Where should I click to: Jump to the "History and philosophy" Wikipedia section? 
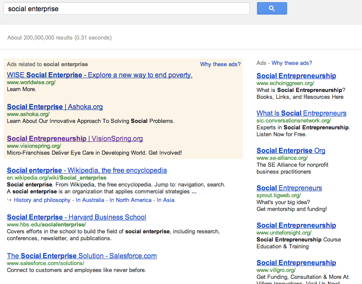point(42,200)
